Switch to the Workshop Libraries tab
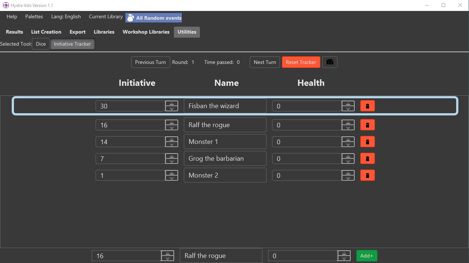 click(146, 32)
